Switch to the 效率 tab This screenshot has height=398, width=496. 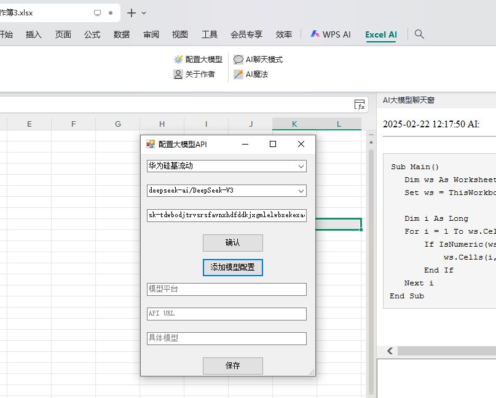tap(284, 34)
